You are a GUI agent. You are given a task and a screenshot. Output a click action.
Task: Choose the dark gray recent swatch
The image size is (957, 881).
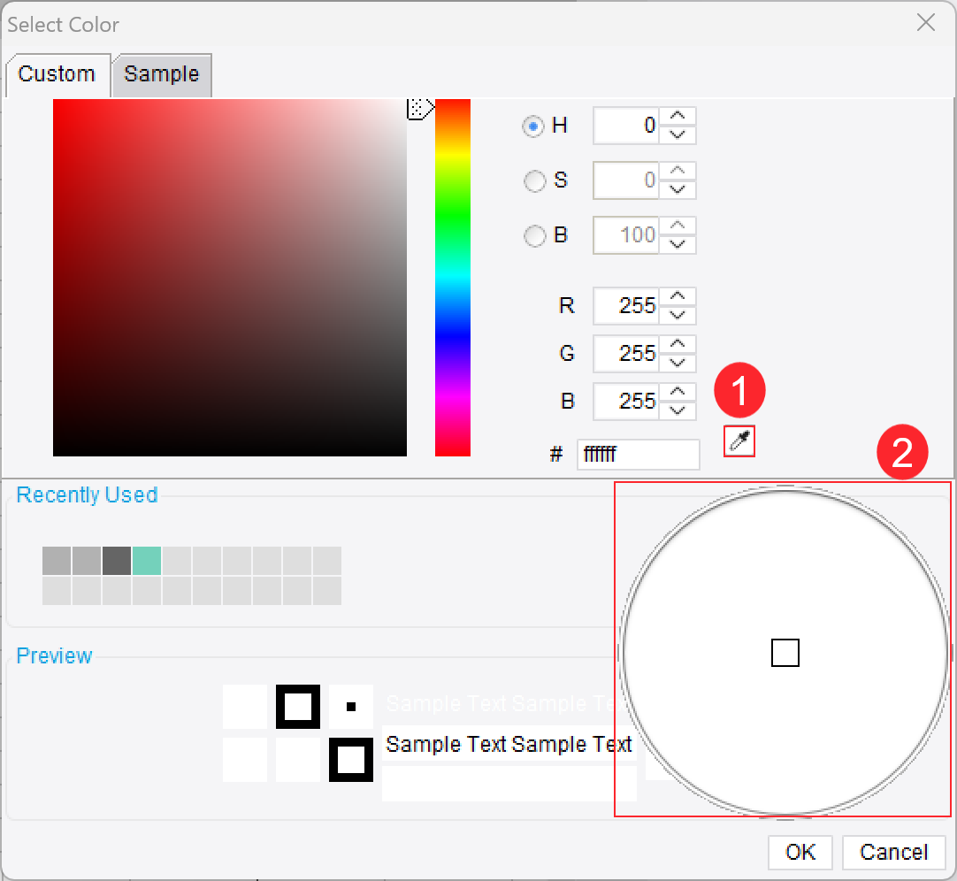coord(117,561)
